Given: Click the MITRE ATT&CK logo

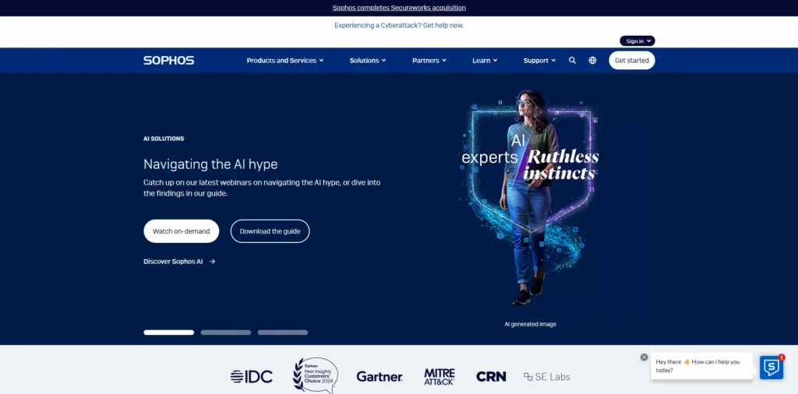Looking at the screenshot, I should click(x=440, y=377).
